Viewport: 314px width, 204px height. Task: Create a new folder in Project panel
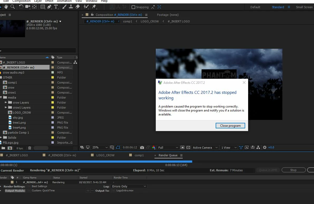tap(3, 148)
